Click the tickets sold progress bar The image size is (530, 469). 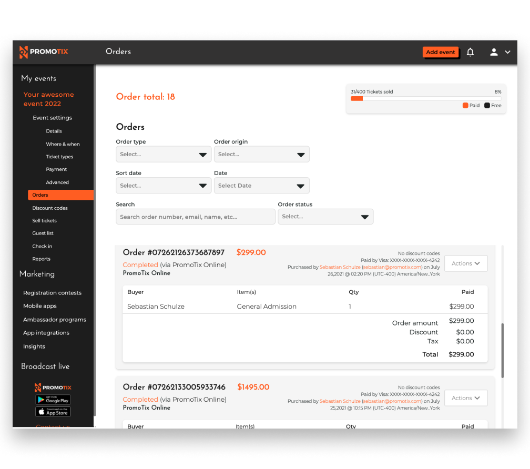click(x=426, y=98)
